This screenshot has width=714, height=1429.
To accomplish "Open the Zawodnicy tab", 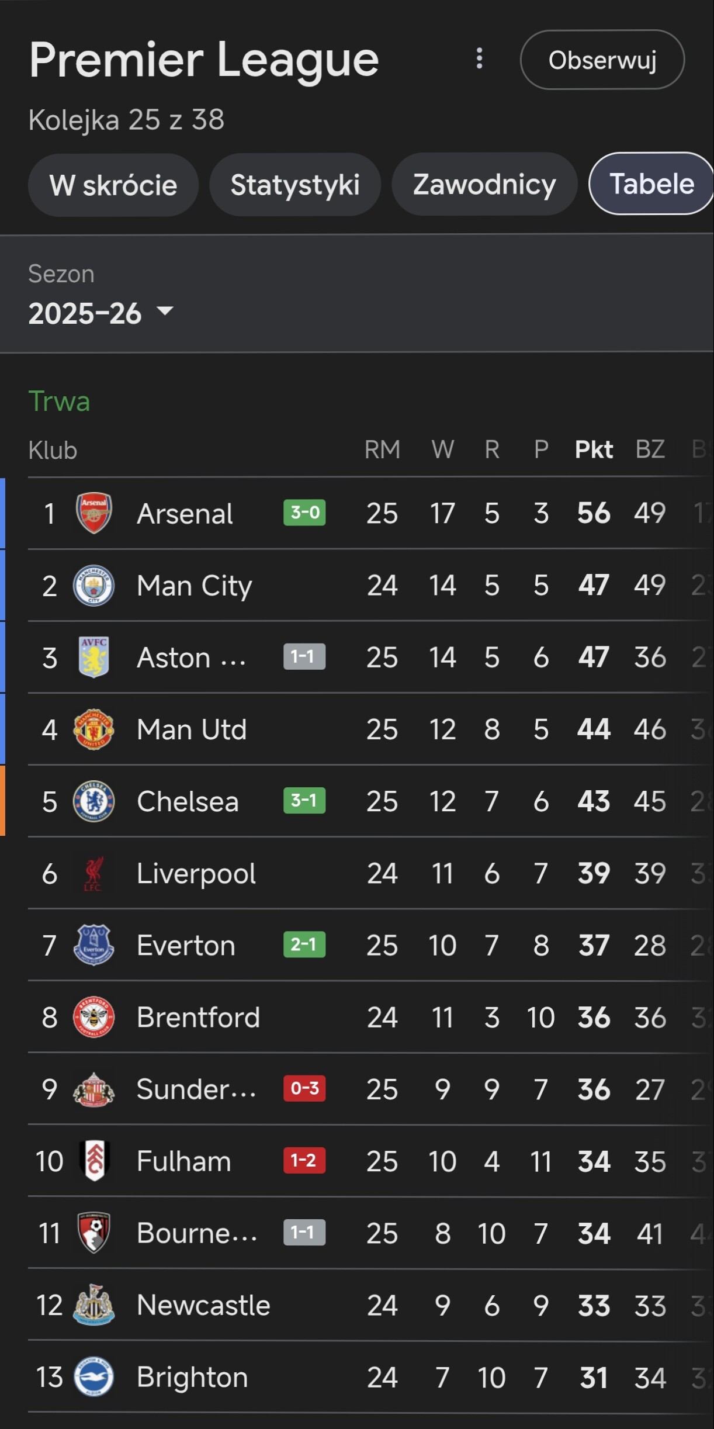I will pos(484,185).
